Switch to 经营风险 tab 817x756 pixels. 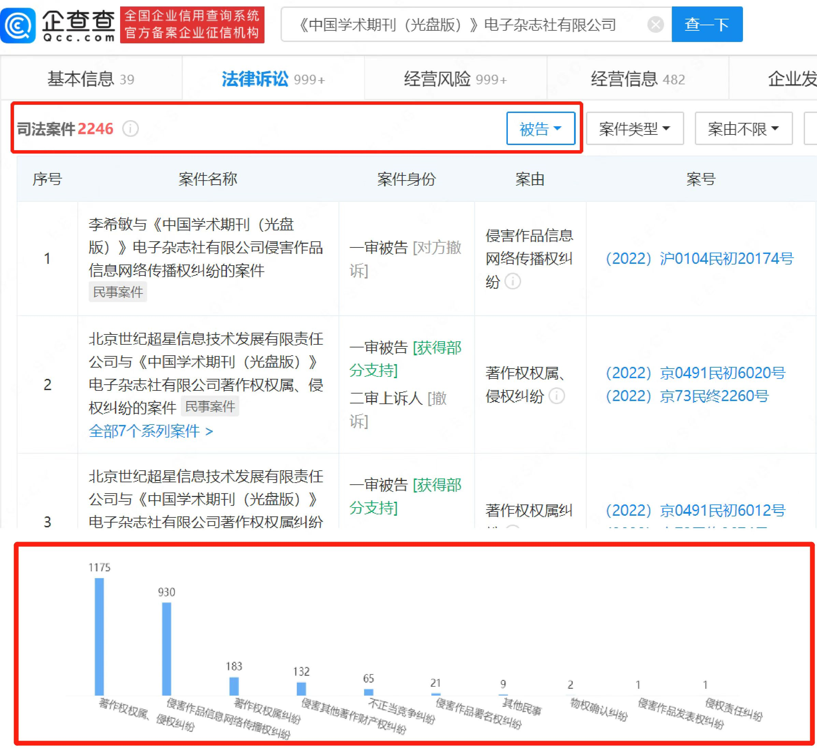pos(455,79)
